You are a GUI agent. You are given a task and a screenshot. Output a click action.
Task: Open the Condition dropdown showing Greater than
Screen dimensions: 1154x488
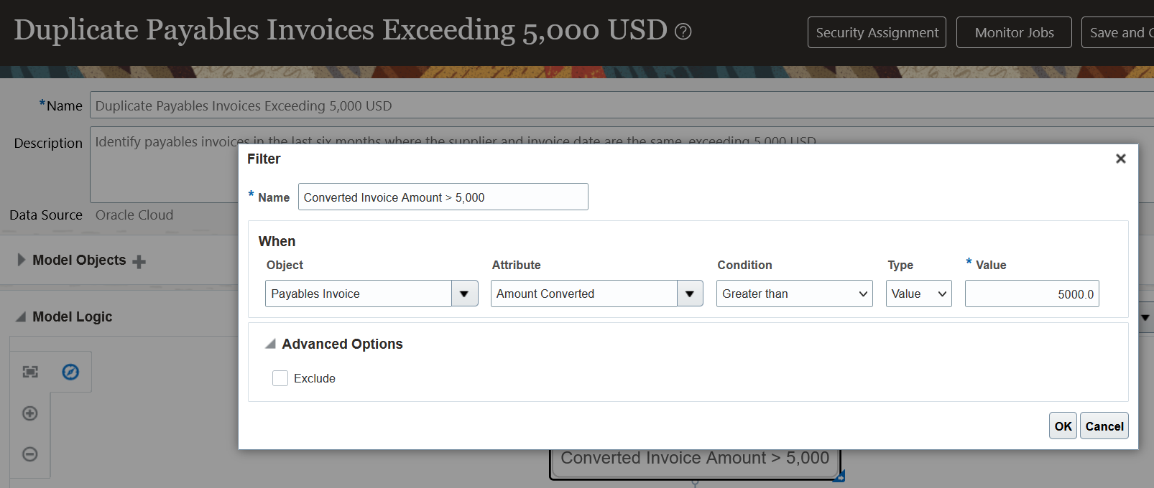794,294
